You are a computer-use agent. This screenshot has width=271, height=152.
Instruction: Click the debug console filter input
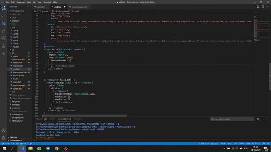232,119
